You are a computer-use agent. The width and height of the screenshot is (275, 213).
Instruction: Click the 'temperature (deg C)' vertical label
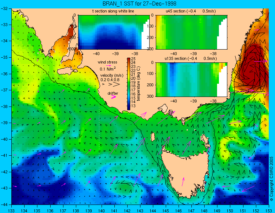click(x=139, y=84)
